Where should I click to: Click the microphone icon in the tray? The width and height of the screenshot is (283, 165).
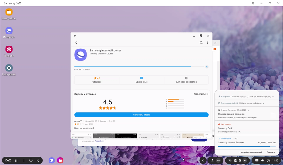[212, 160]
